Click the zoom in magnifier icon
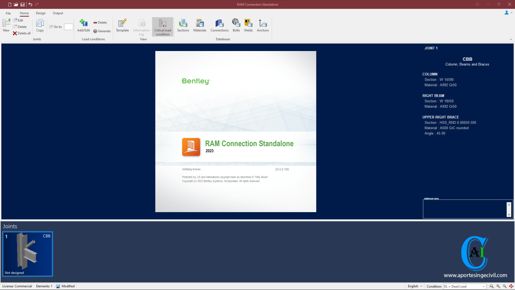The image size is (515, 290). pos(498,286)
